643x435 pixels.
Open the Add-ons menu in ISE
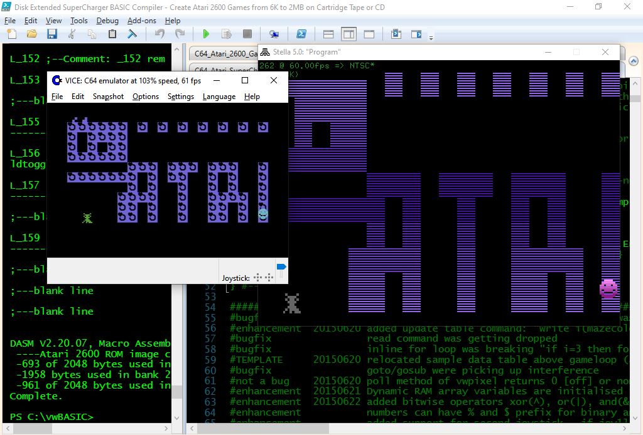click(x=141, y=21)
